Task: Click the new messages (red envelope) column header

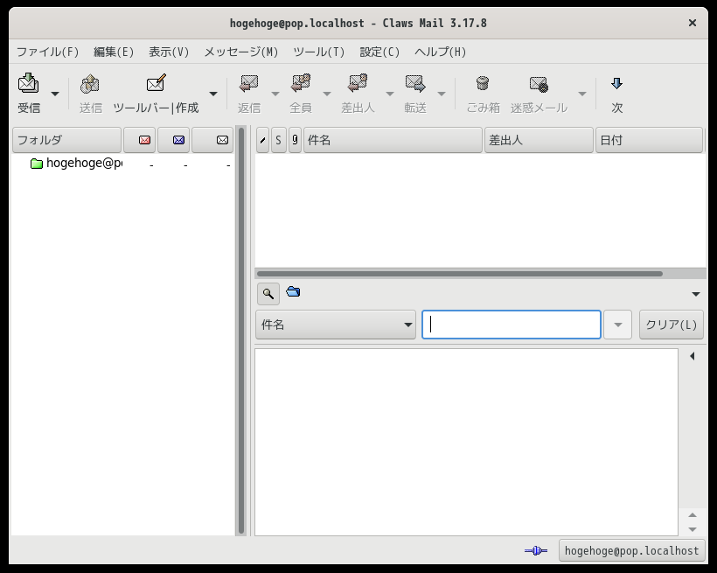Action: coord(140,140)
